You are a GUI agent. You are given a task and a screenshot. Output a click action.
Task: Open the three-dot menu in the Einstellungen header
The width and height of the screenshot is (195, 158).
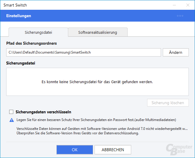click(180, 16)
